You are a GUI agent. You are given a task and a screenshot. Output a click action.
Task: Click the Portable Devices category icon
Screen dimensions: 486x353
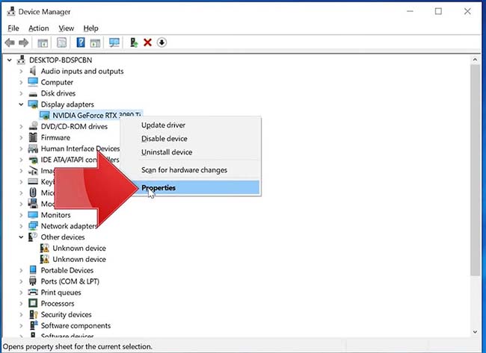(33, 269)
